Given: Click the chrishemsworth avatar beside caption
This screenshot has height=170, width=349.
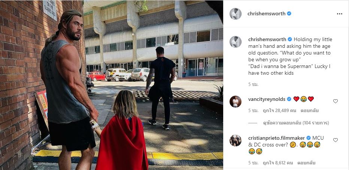Looking at the screenshot, I should tap(235, 42).
